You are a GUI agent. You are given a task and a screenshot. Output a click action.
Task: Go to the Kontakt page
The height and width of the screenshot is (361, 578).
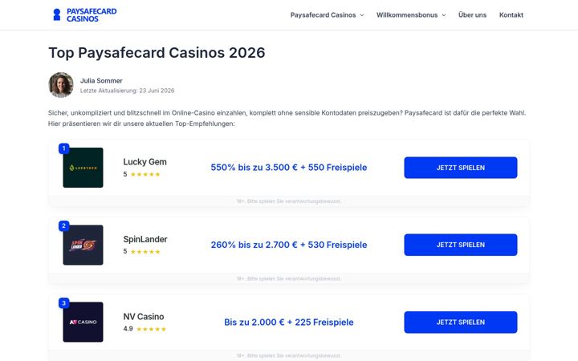[511, 15]
